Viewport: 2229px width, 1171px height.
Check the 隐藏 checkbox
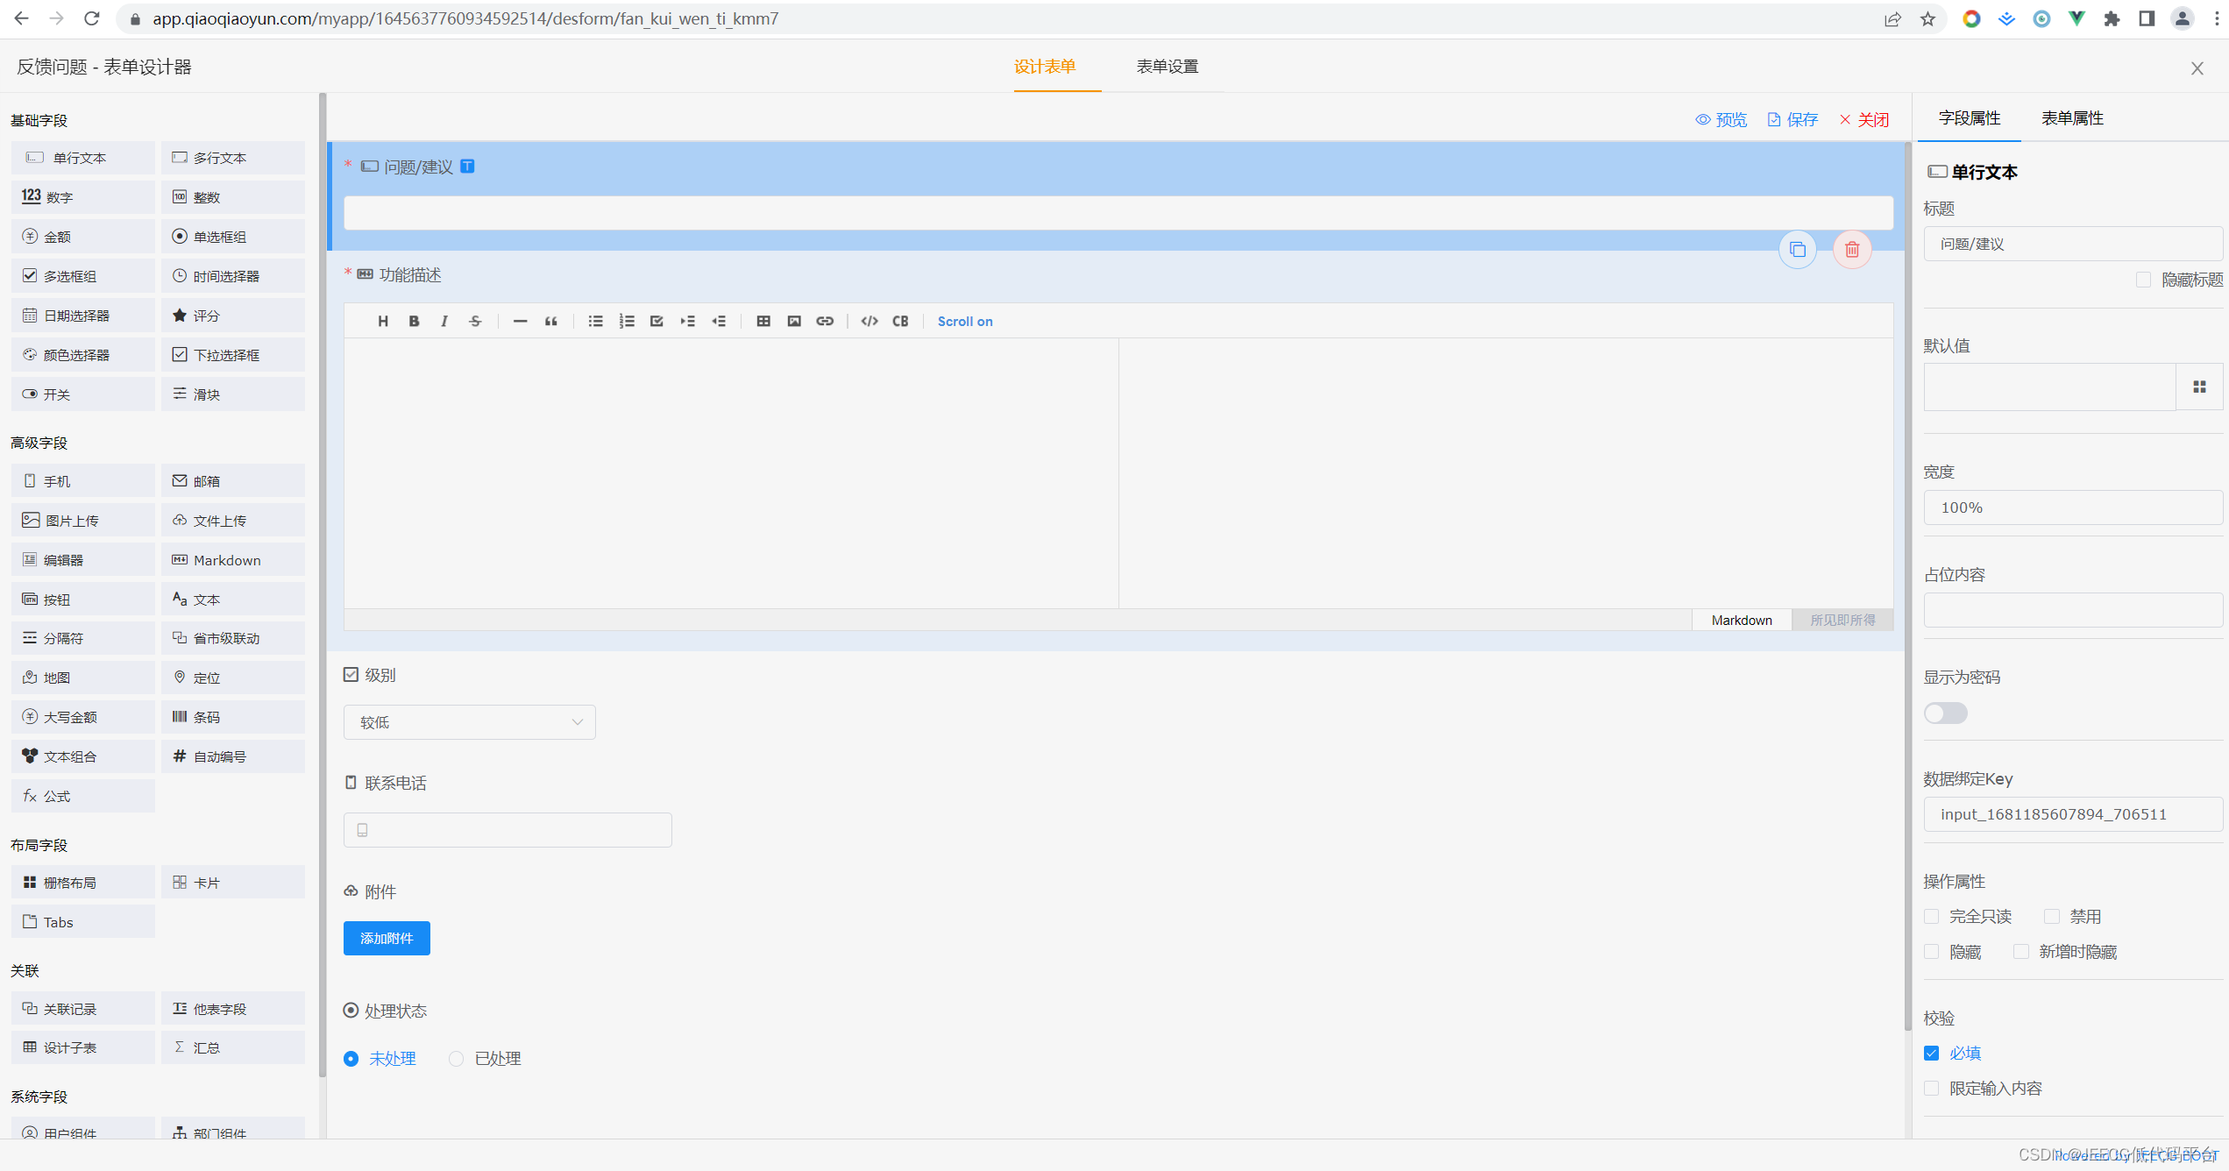[x=1931, y=952]
